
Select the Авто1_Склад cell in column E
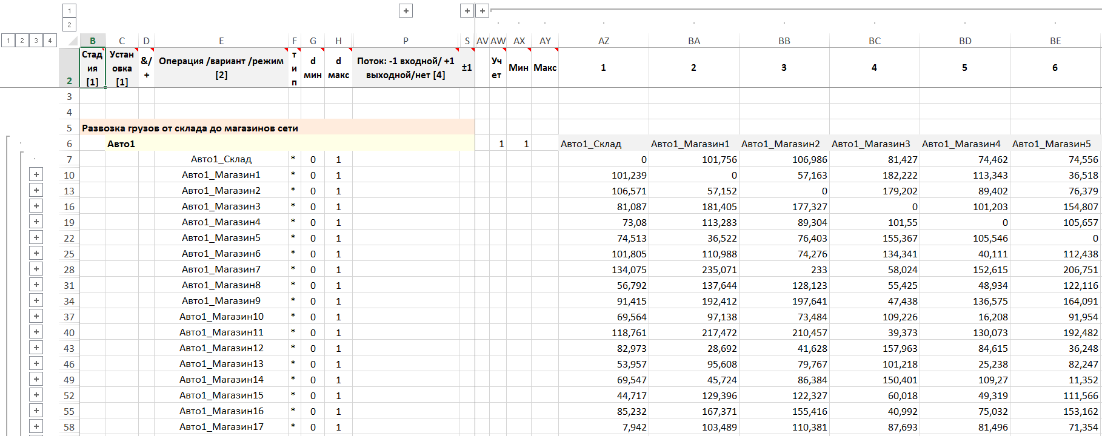coord(221,159)
